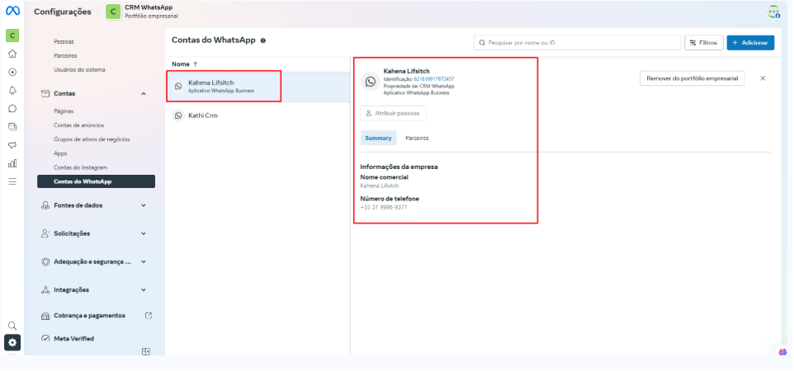Open the green C business portfolio icon in the left rail

[12, 35]
